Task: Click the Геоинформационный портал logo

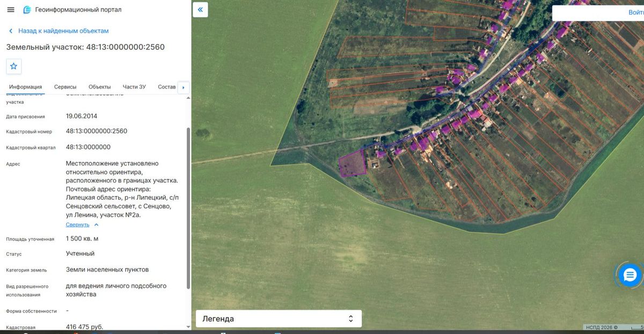Action: point(72,10)
